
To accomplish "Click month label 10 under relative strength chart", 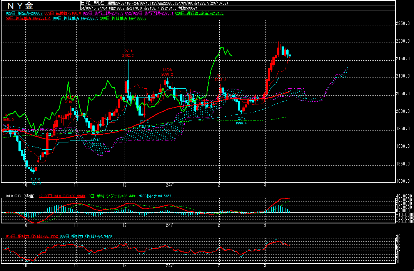I will tap(25, 266).
